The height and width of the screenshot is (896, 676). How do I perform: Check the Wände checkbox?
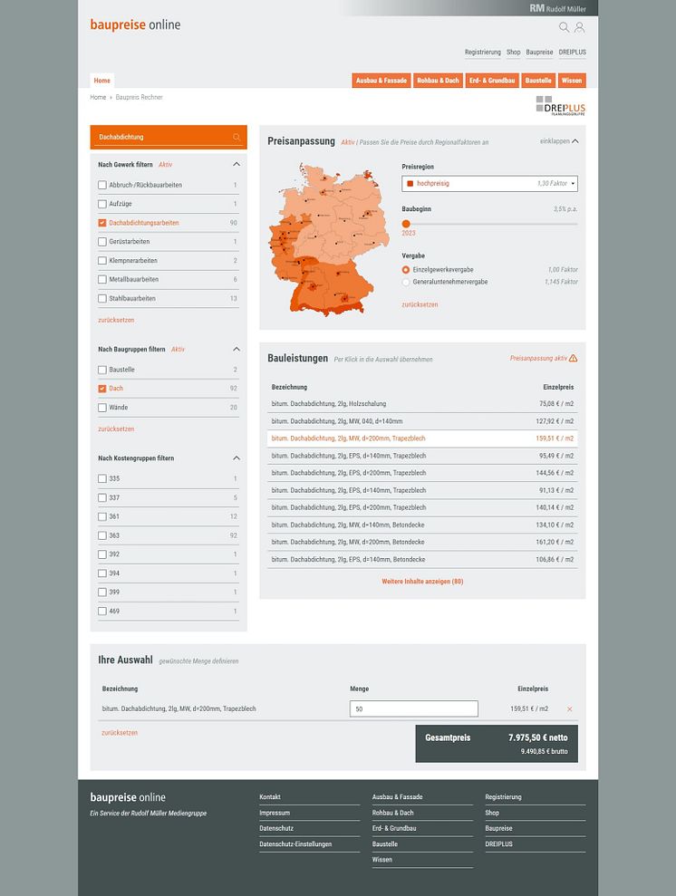[x=102, y=408]
